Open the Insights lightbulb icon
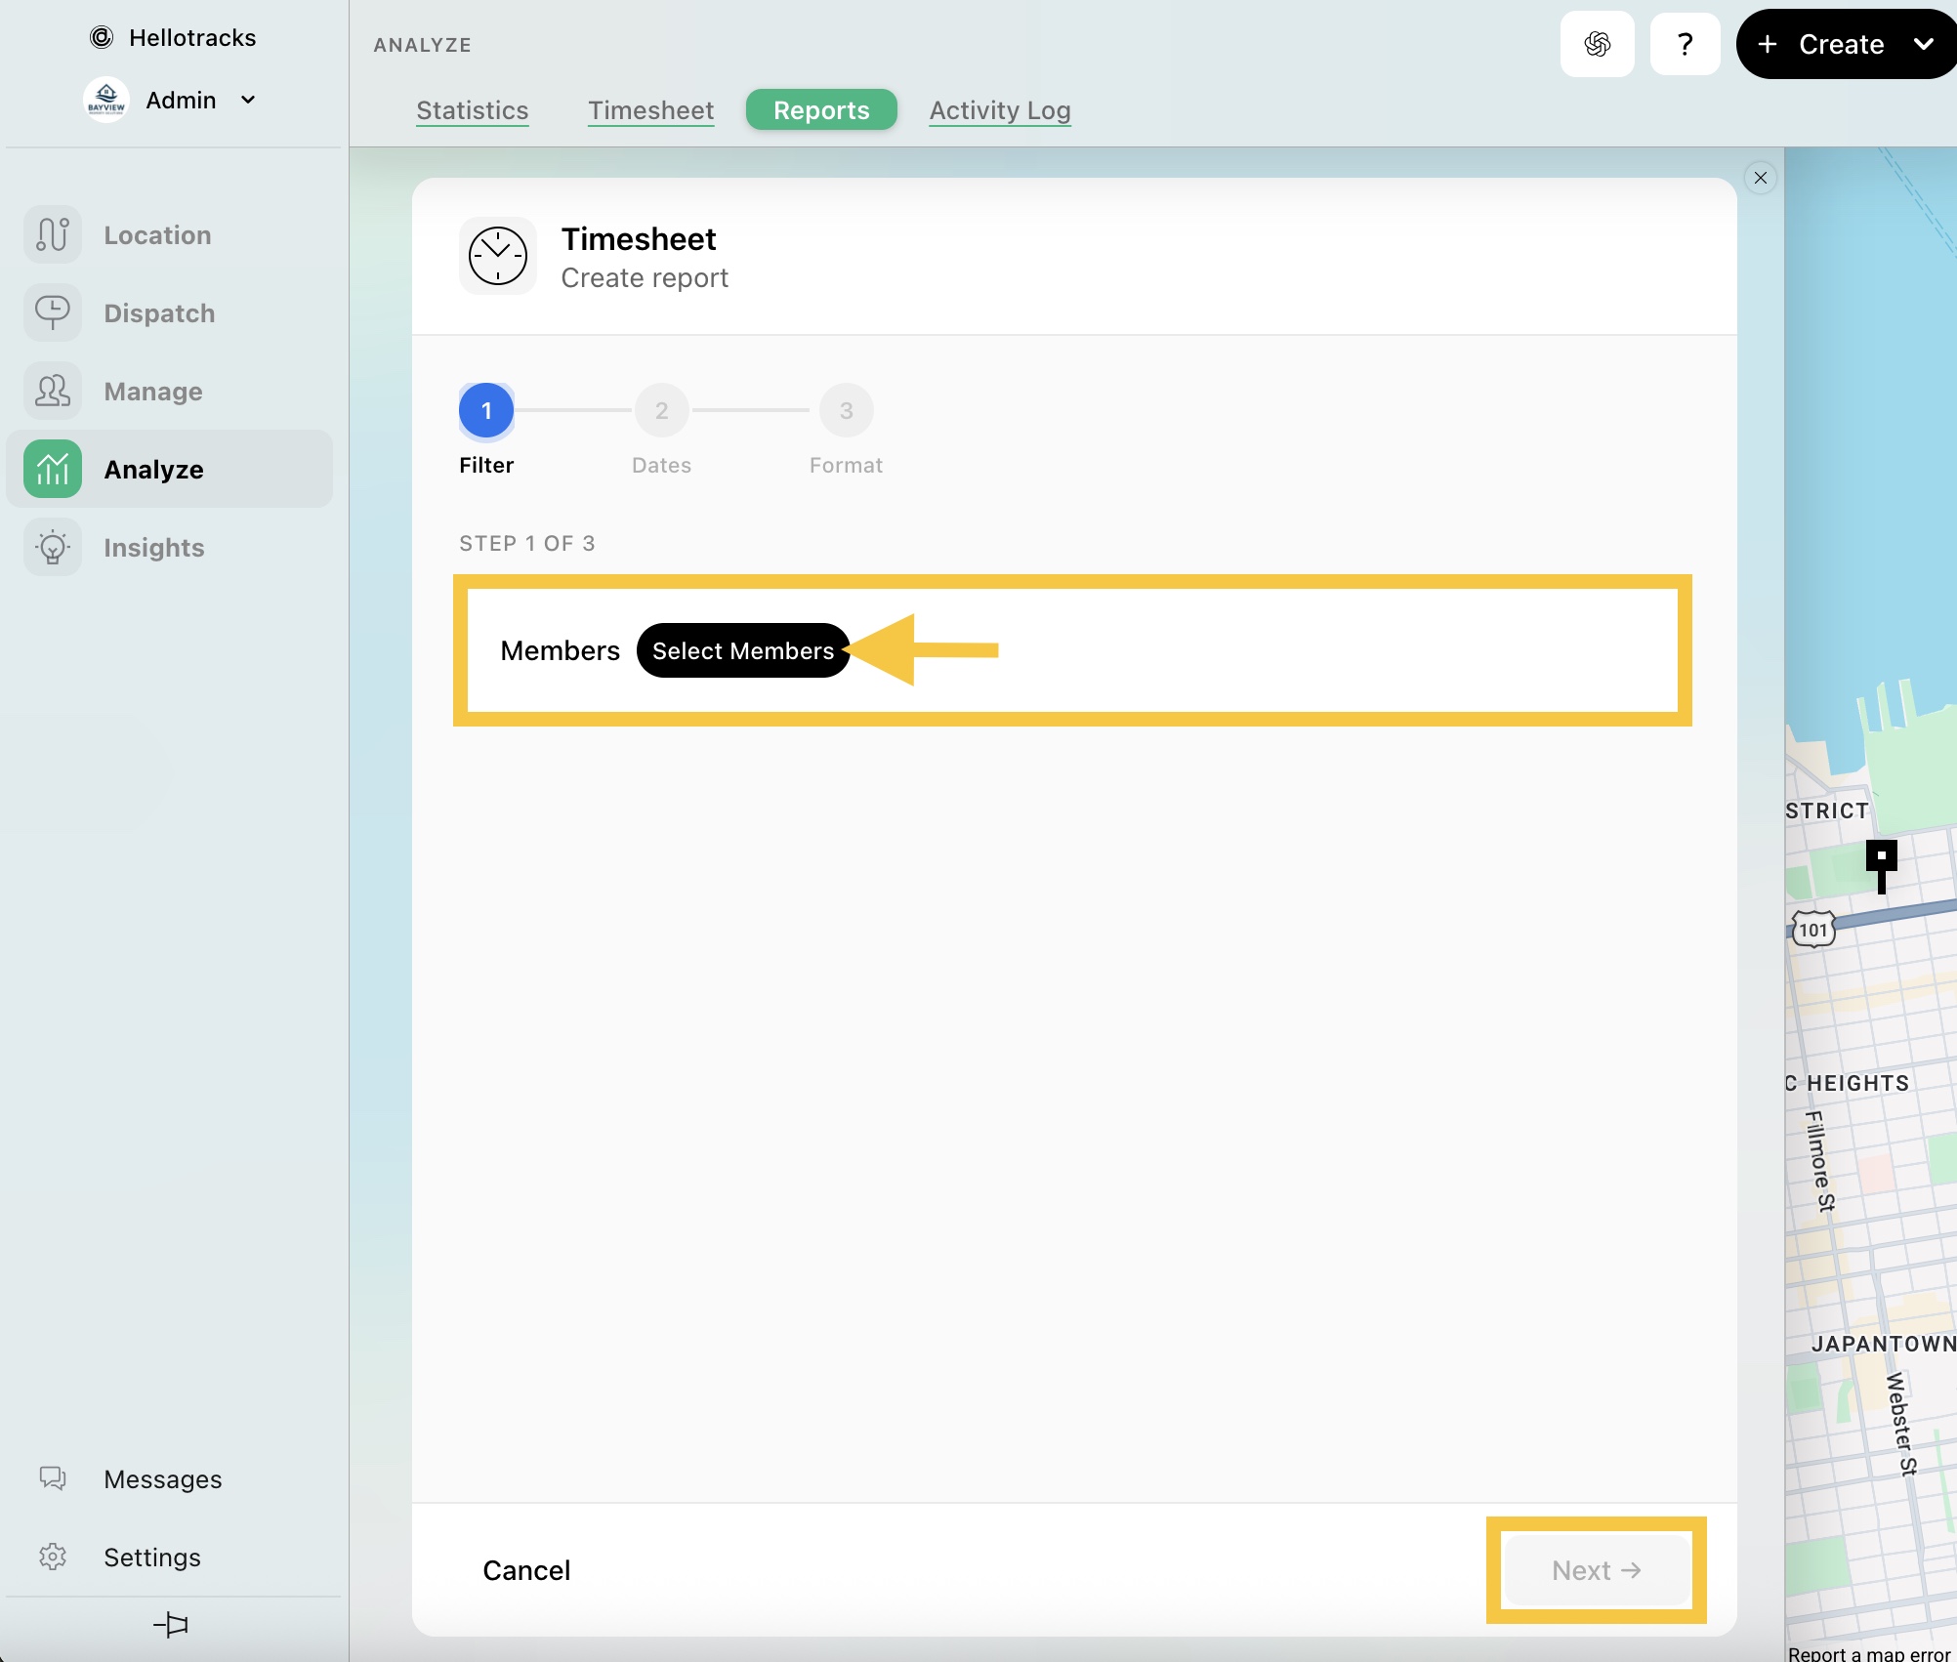The width and height of the screenshot is (1957, 1662). [53, 548]
